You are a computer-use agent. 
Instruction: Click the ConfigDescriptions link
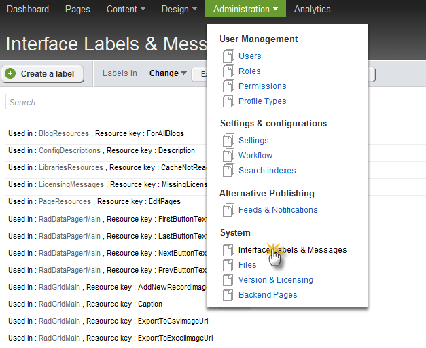tap(69, 150)
